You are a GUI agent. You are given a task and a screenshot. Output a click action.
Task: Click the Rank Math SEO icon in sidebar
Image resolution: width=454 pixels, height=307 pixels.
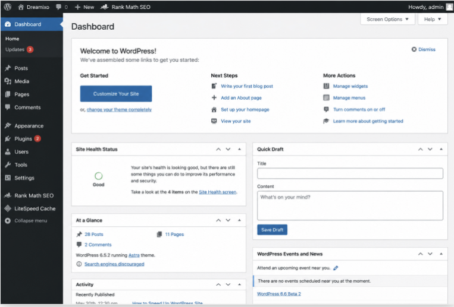tap(8, 195)
